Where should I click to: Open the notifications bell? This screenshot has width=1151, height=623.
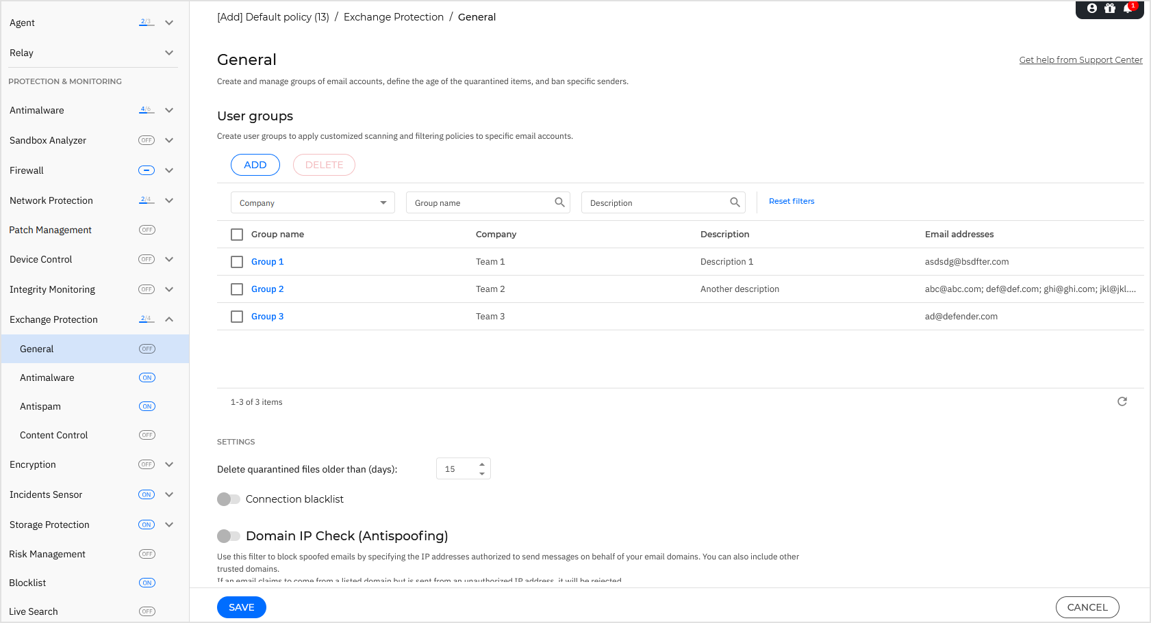tap(1128, 8)
